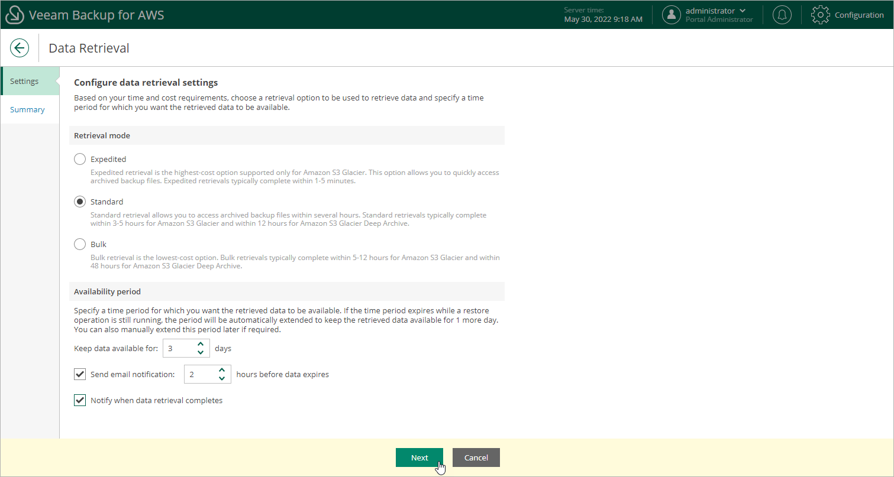Click the Configure data retrieval settings heading
This screenshot has width=894, height=477.
[x=146, y=83]
